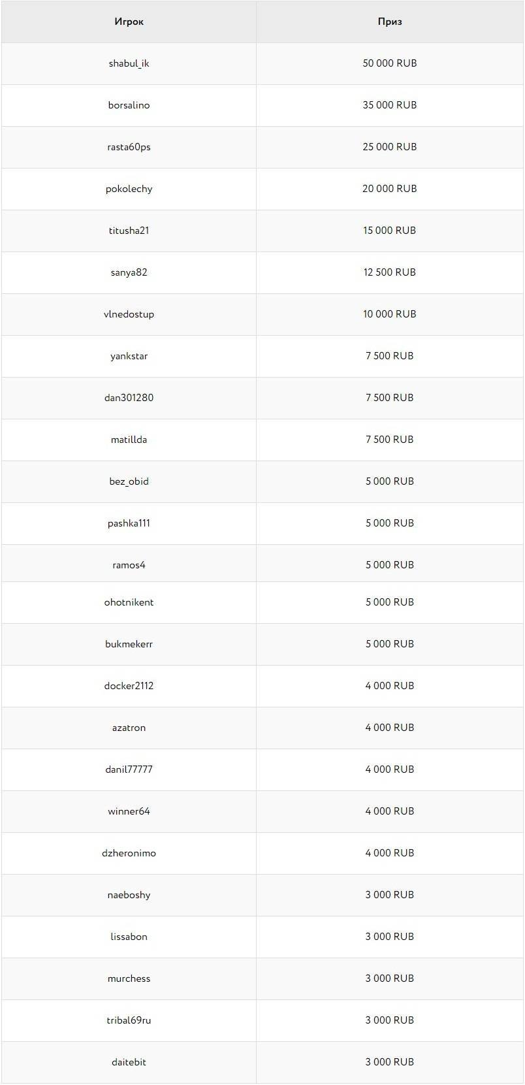
Task: Select player name vlnedostup
Action: [129, 314]
